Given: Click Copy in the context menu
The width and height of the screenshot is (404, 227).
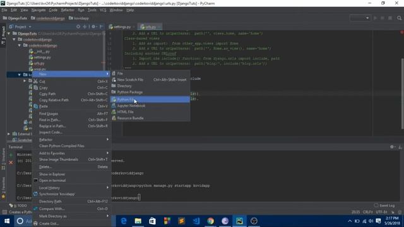Looking at the screenshot, I should 71,88.
